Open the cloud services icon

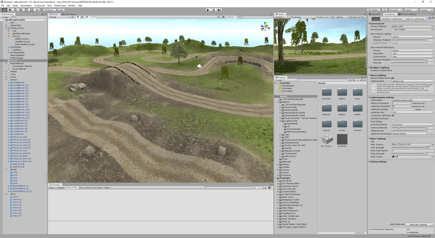pos(385,10)
